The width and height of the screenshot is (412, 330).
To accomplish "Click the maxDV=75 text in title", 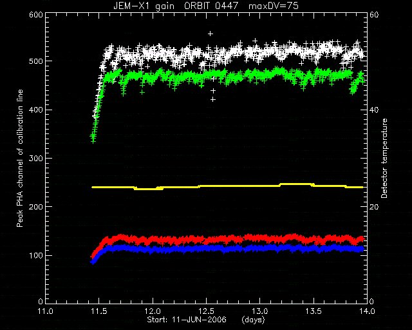I will [x=274, y=6].
